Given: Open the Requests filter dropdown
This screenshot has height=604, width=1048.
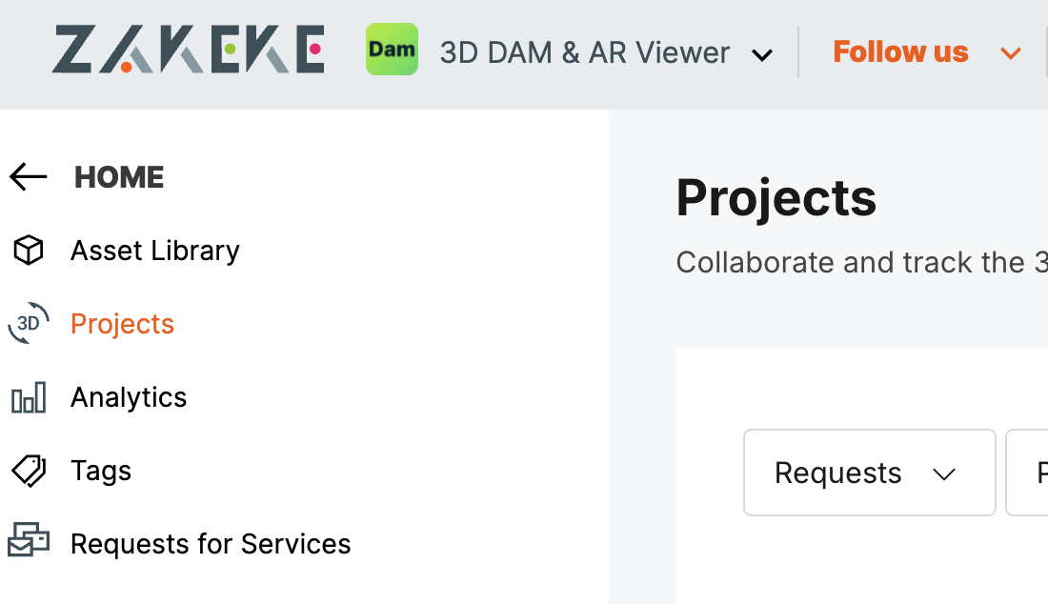Looking at the screenshot, I should 870,473.
